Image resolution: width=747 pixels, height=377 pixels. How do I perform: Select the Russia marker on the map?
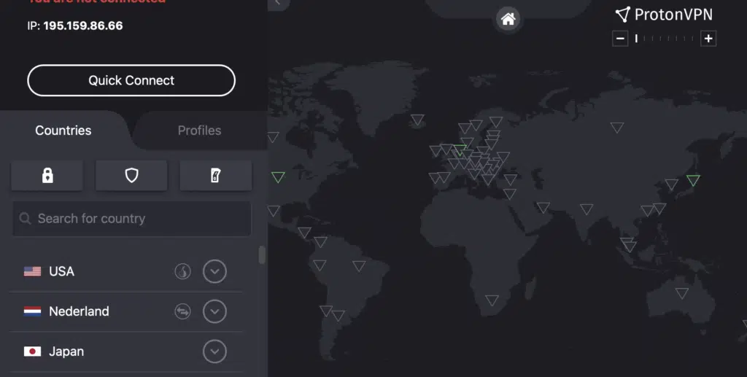pos(617,128)
